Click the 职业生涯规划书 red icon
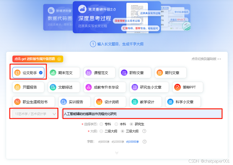This screenshot has height=165, width=233. tap(17, 102)
